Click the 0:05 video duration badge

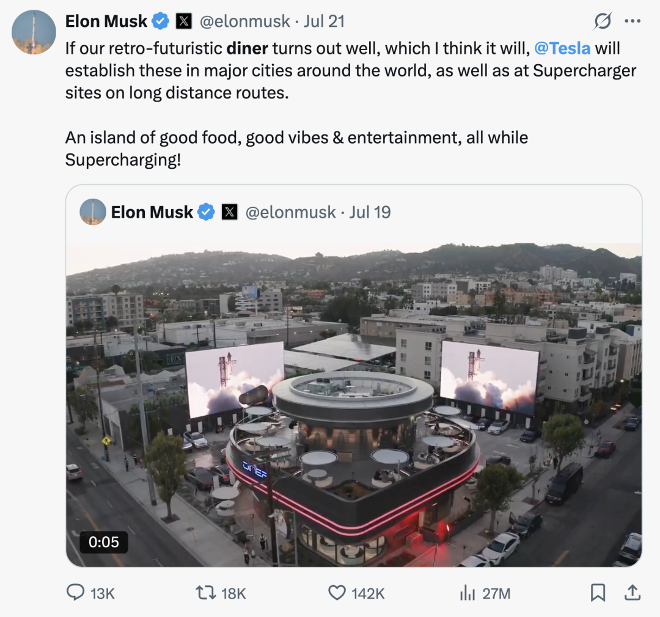point(103,542)
